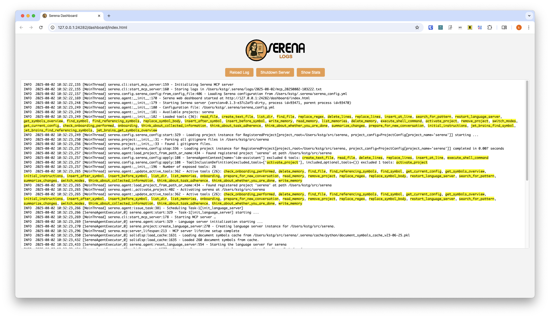
Task: Click the teal spider extension icon
Action: [441, 27]
